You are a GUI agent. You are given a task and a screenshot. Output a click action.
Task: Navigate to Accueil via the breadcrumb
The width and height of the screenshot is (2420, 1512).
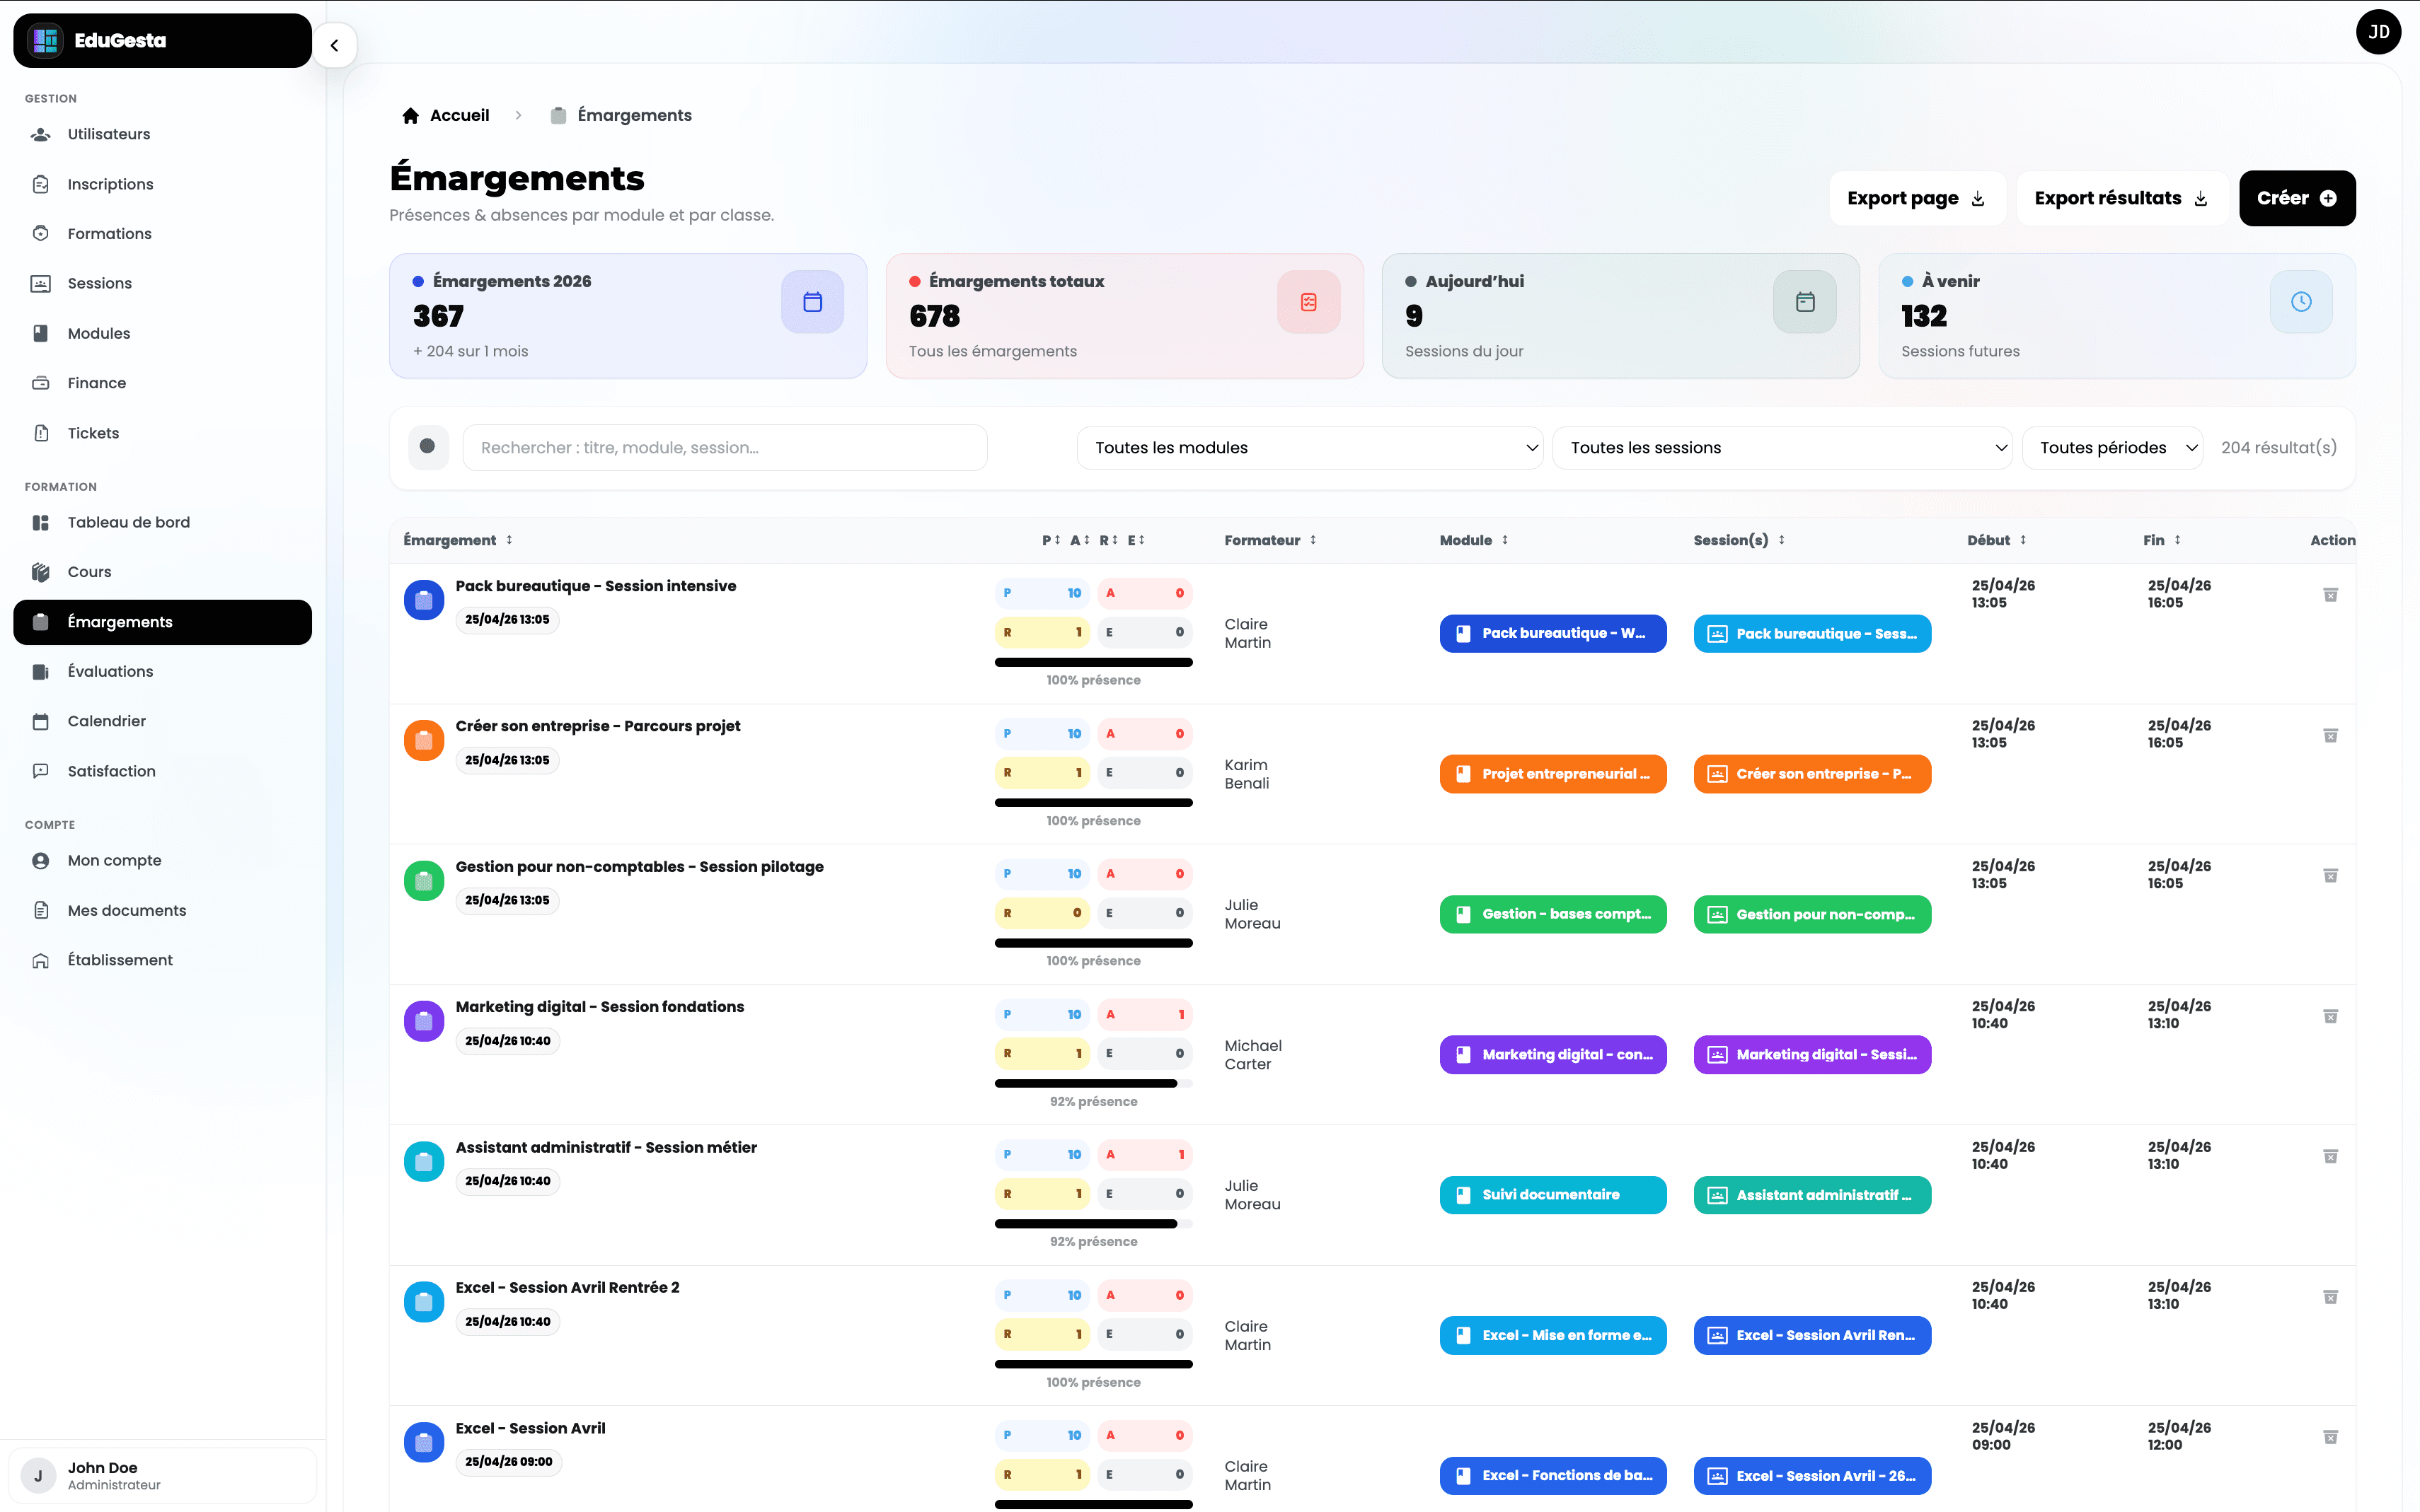click(459, 115)
